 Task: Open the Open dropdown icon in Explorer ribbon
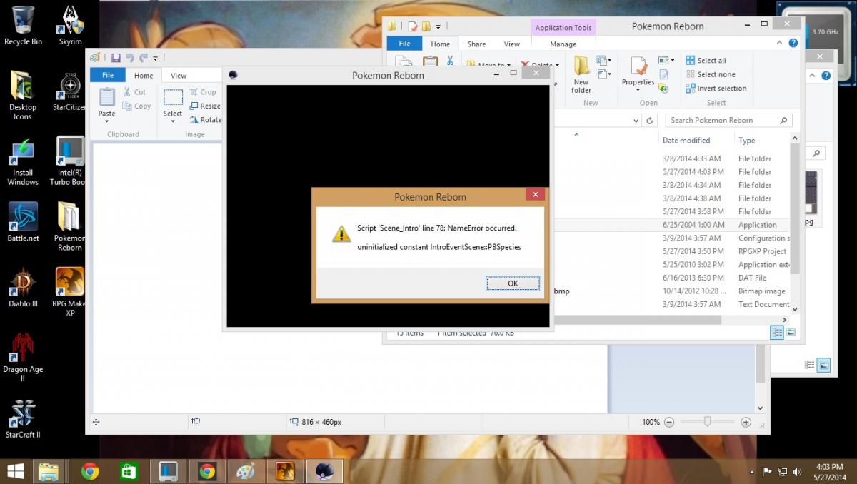click(666, 61)
